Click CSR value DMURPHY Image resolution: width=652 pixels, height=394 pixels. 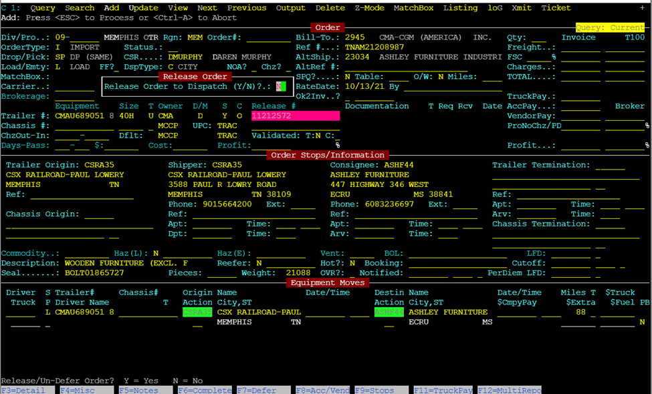pyautogui.click(x=185, y=57)
